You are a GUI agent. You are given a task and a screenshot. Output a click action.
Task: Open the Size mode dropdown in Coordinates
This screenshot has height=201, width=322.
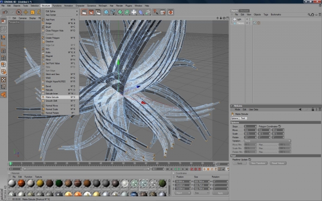point(202,193)
